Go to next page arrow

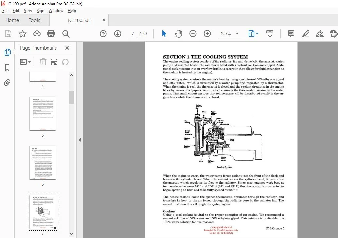(x=118, y=34)
